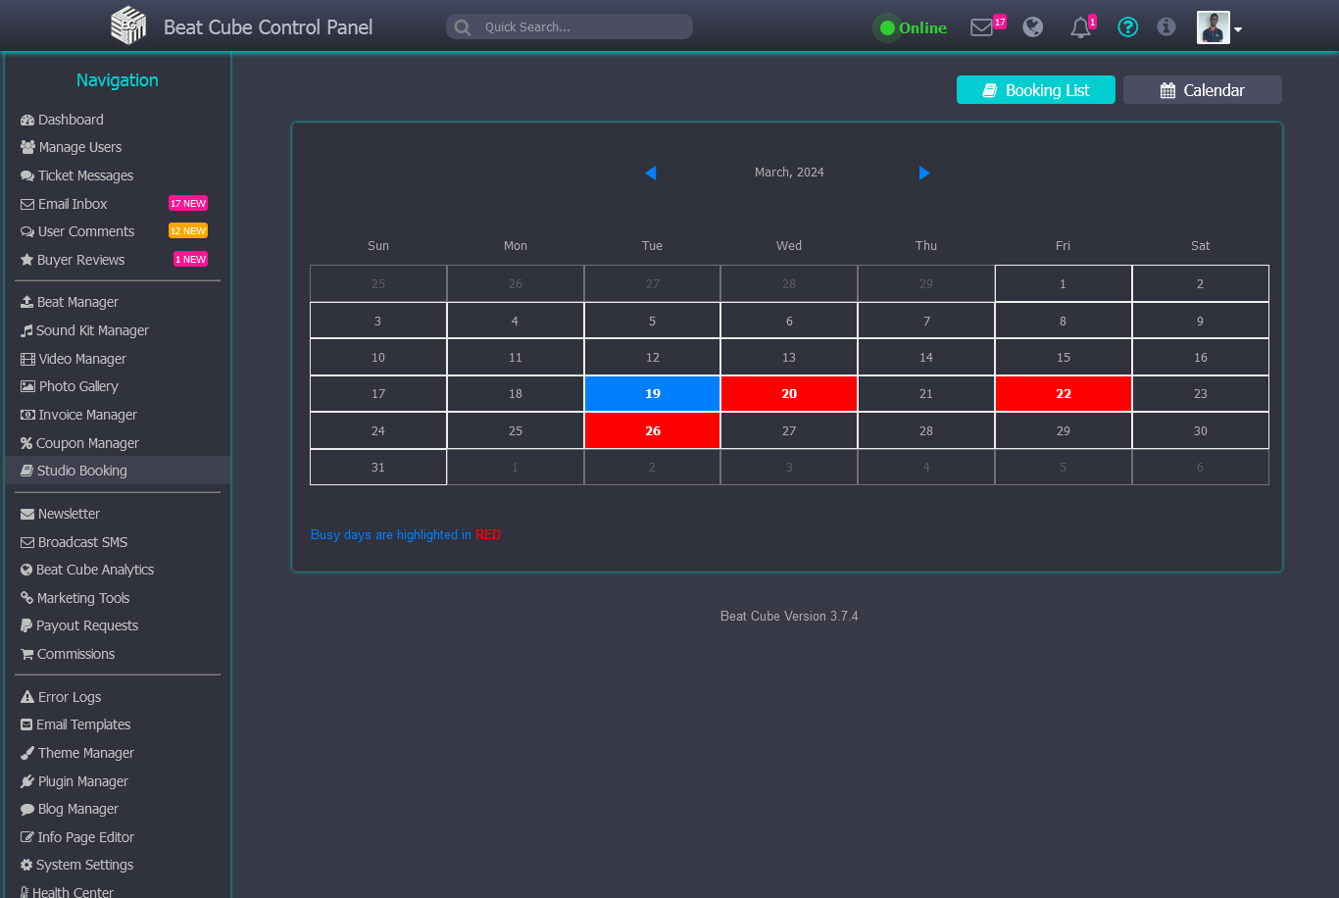
Task: Click the Marketing Tools link icon
Action: [27, 598]
